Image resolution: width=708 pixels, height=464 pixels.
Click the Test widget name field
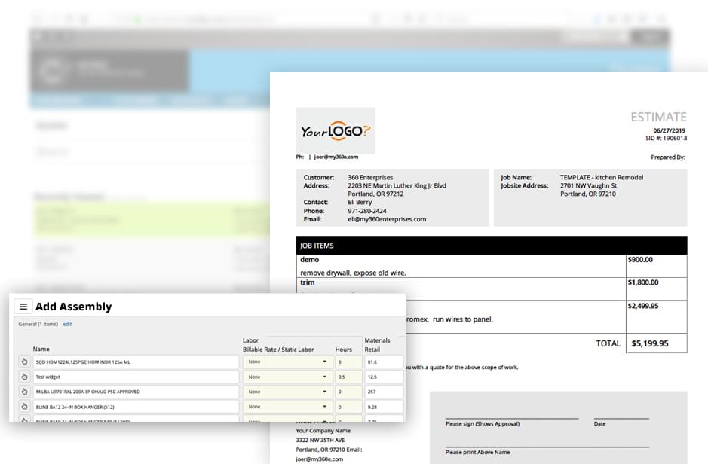coord(136,377)
